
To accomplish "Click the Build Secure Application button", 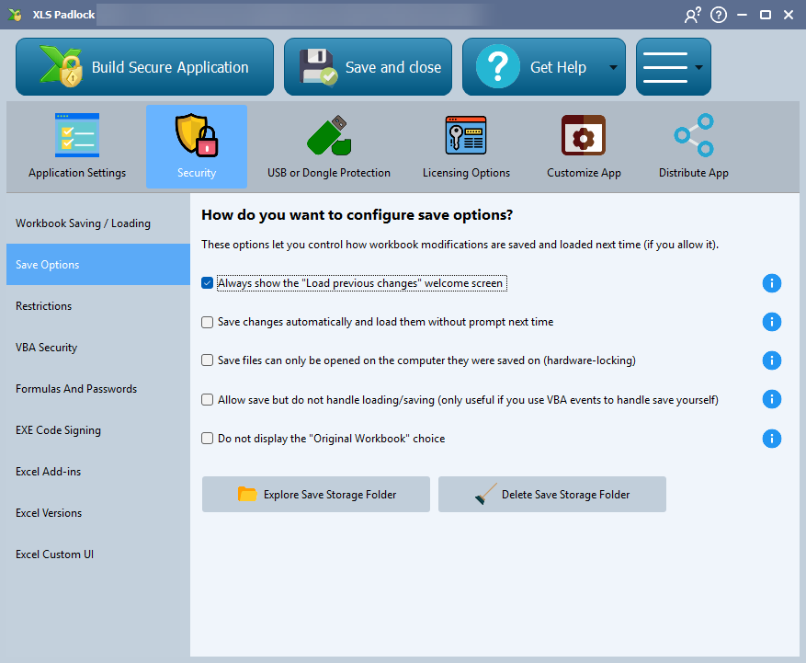I will coord(144,67).
